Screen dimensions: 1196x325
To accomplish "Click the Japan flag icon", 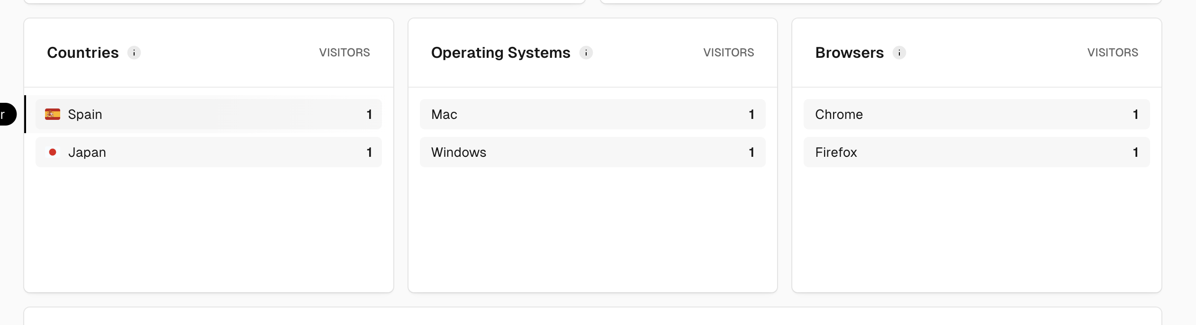I will point(53,152).
